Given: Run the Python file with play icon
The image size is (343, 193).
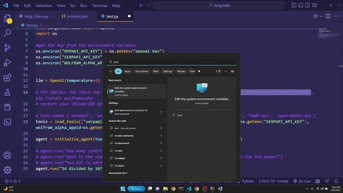Looking at the screenshot, I should pos(316,16).
